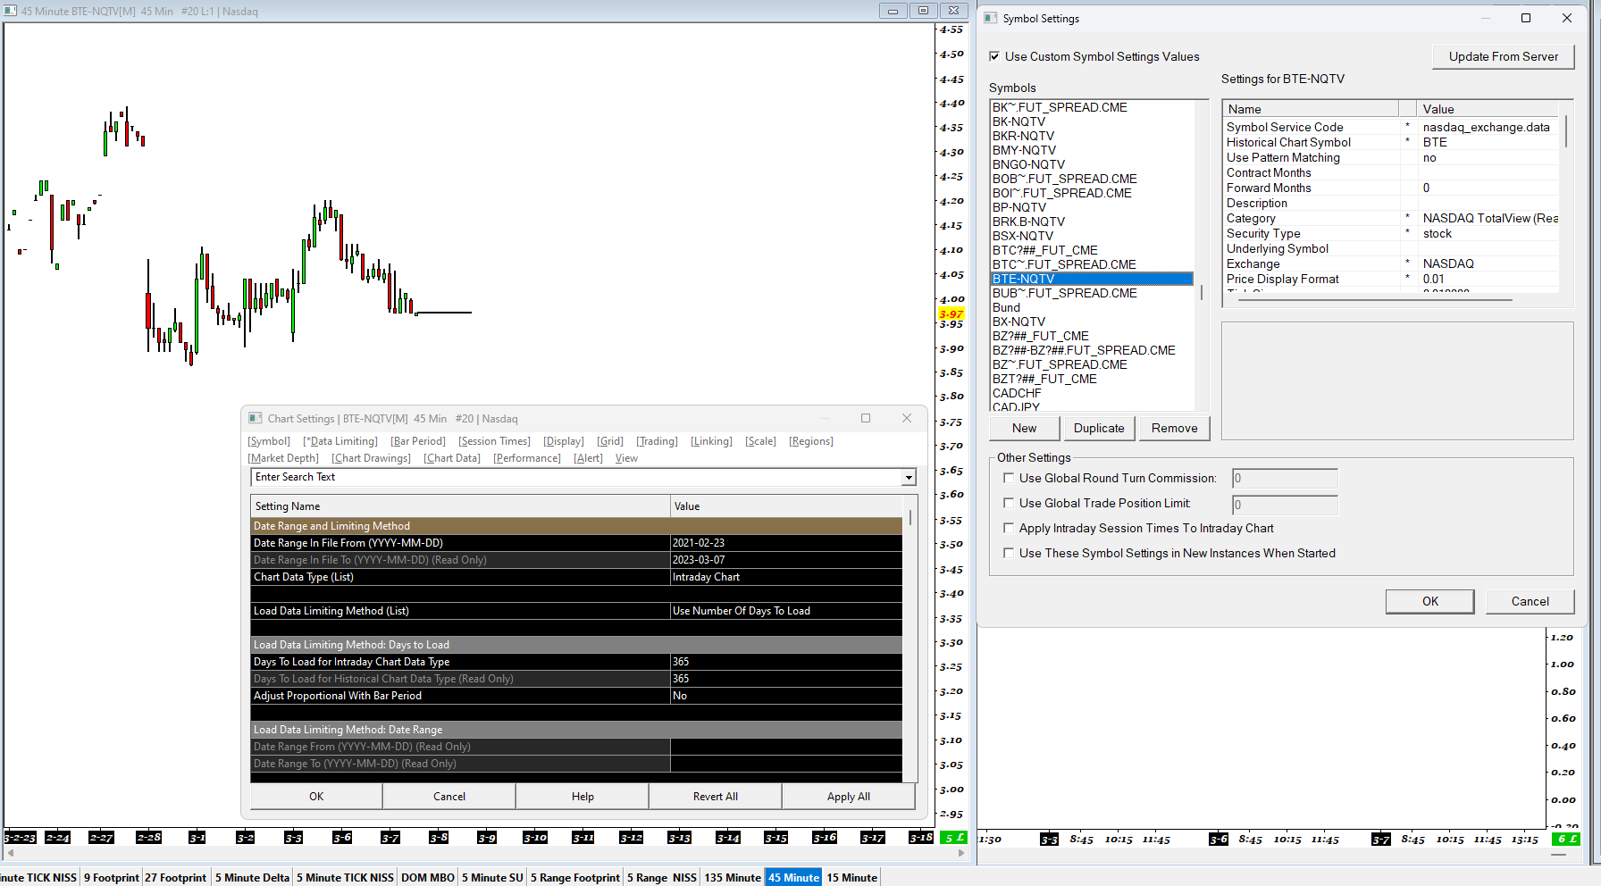
Task: Switch to the 15 Minute chart tab
Action: click(851, 877)
